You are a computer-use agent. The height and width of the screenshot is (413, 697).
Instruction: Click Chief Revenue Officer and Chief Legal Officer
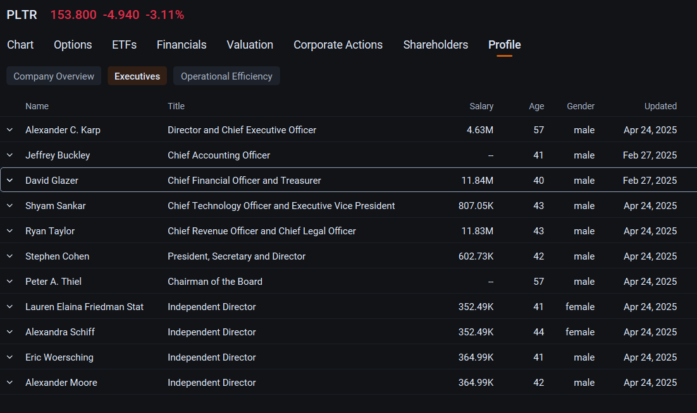(261, 231)
